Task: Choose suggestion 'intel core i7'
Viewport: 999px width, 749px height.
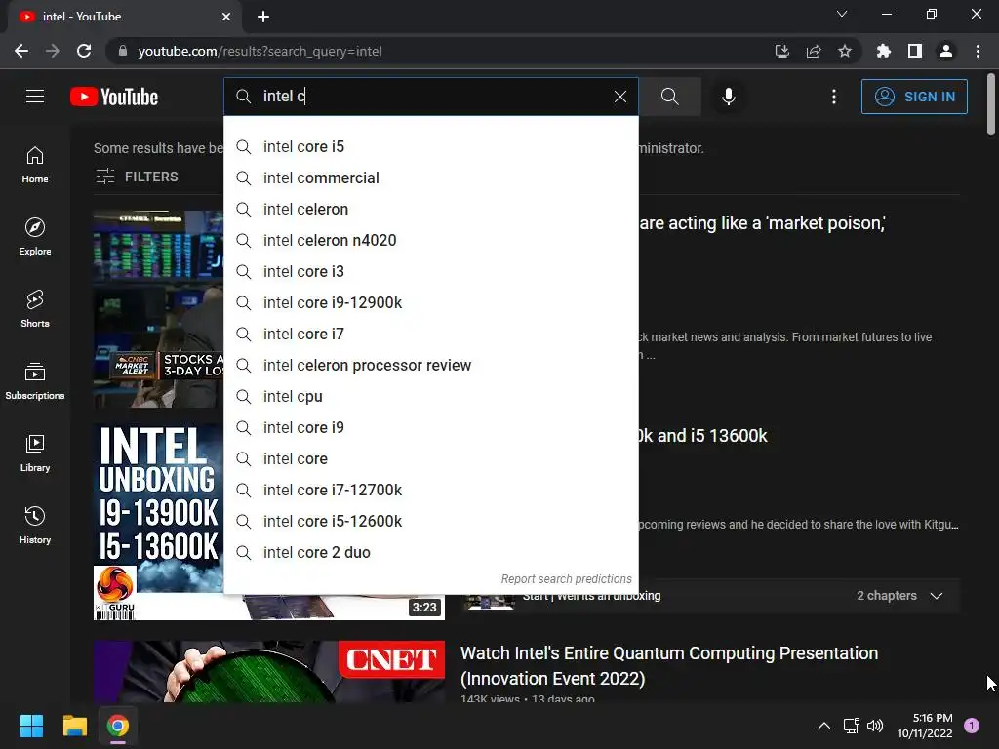Action: (430, 334)
